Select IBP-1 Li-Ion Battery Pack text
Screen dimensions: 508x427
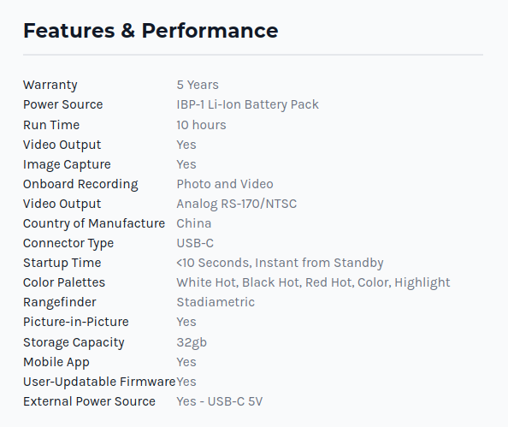247,104
